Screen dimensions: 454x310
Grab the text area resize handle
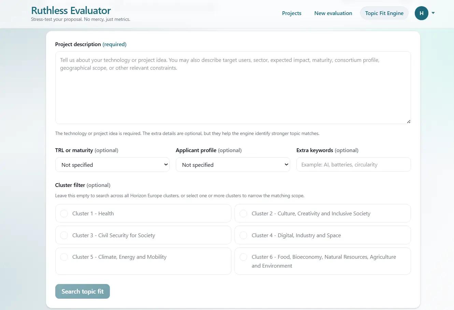[x=409, y=121]
